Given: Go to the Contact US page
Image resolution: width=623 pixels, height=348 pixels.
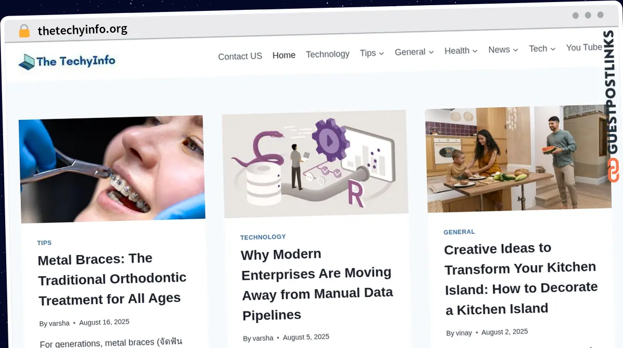Looking at the screenshot, I should (240, 56).
